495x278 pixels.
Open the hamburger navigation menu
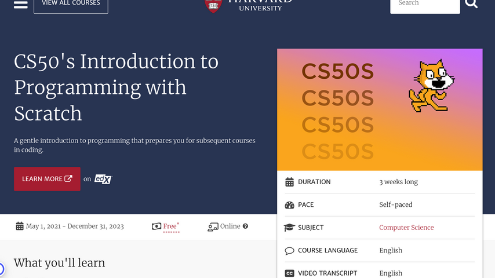(21, 5)
